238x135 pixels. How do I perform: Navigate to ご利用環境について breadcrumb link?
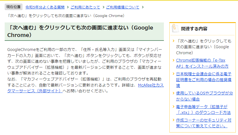[123, 7]
